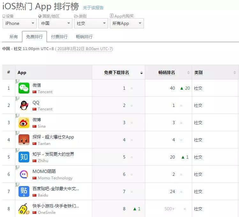Click the Zhihu blue app icon

(x=24, y=157)
